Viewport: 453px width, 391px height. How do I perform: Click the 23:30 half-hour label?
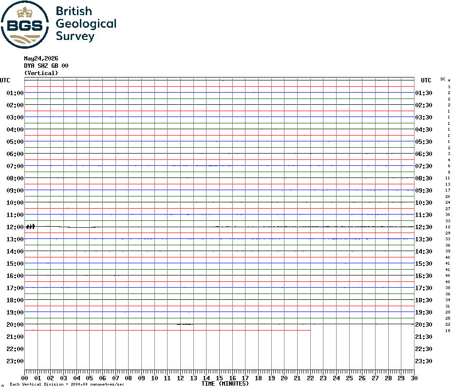tap(424, 361)
